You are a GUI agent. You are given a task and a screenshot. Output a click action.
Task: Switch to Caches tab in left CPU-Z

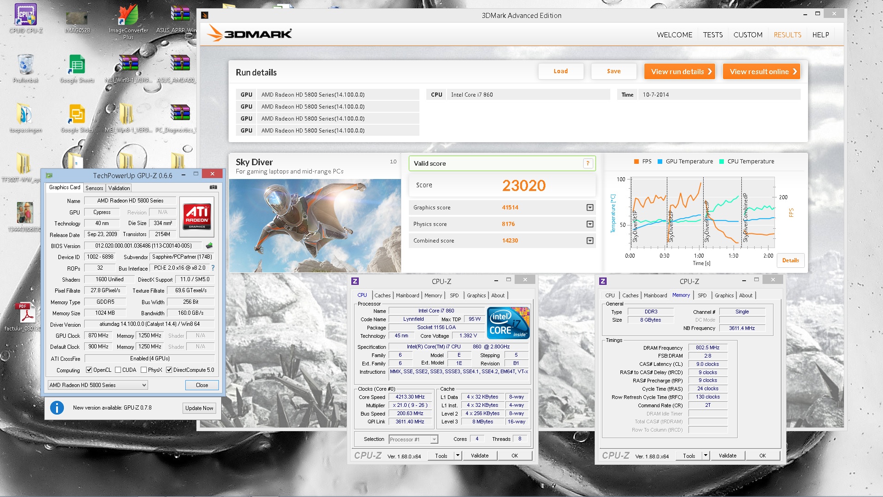[382, 295]
